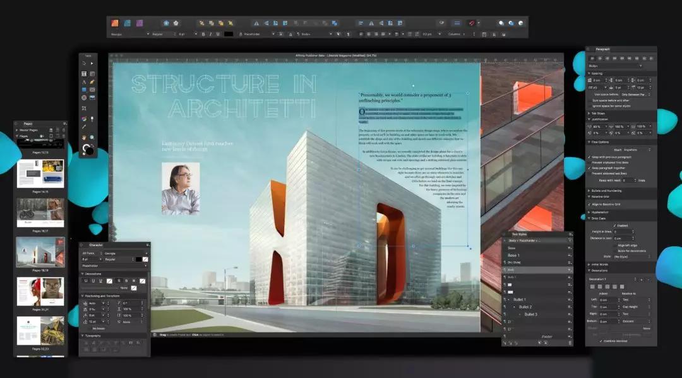Enable Prevent orphaned first lines
The height and width of the screenshot is (378, 682).
click(x=590, y=162)
